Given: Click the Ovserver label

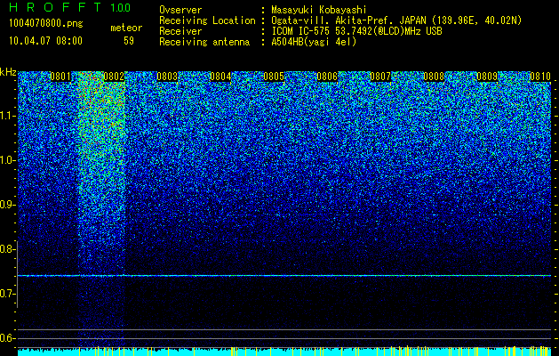Looking at the screenshot, I should (x=180, y=10).
